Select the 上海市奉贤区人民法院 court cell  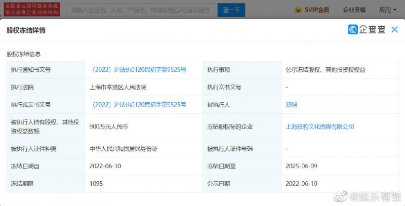point(117,87)
